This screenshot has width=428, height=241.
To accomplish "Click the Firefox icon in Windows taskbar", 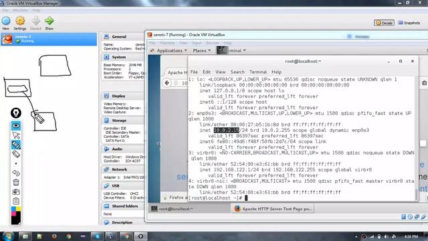I will click(x=53, y=236).
